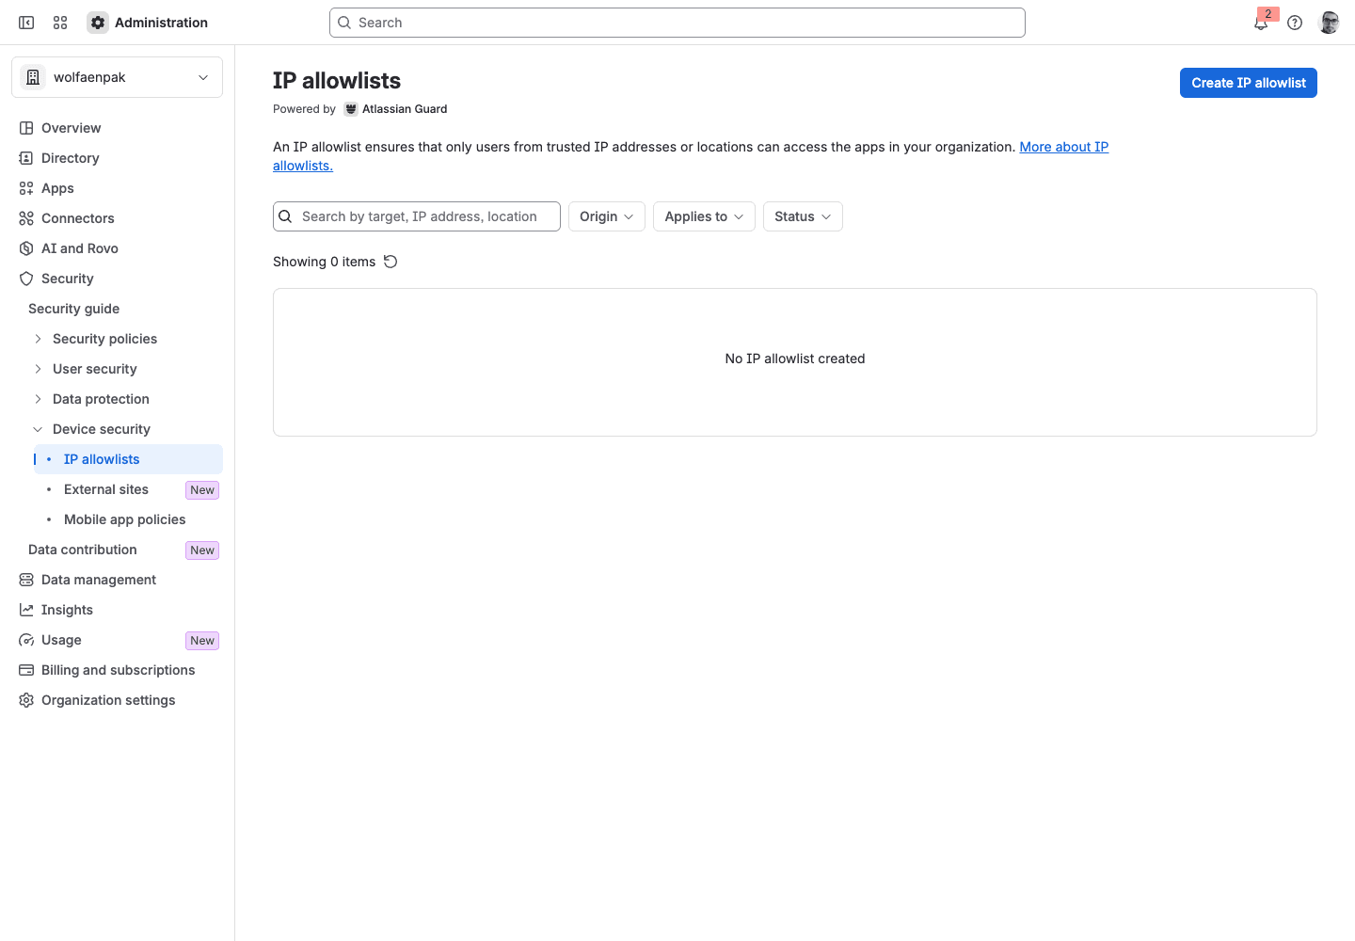Follow the More about IP allowlists link
Screen dimensions: 1355x941
1063,147
